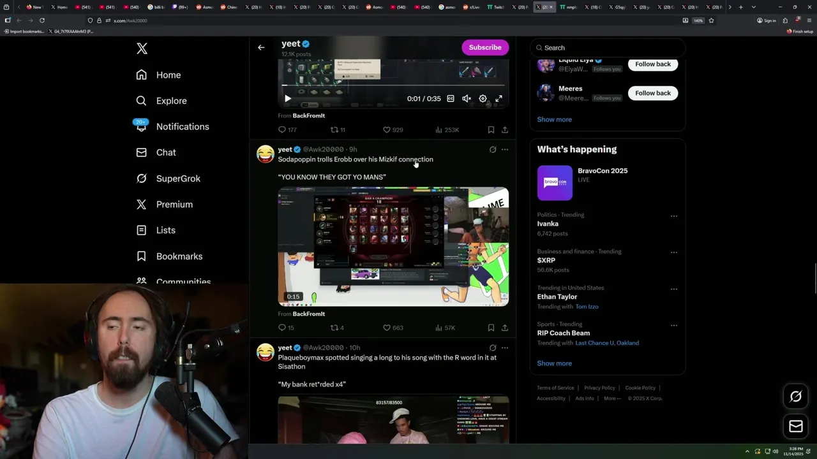Image resolution: width=817 pixels, height=459 pixels.
Task: Open more options for Ethan Taylor trend
Action: (673, 289)
